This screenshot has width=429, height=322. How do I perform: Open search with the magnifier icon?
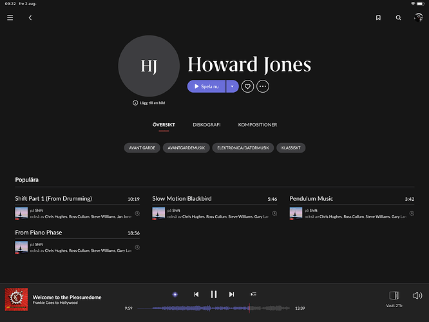coord(398,18)
